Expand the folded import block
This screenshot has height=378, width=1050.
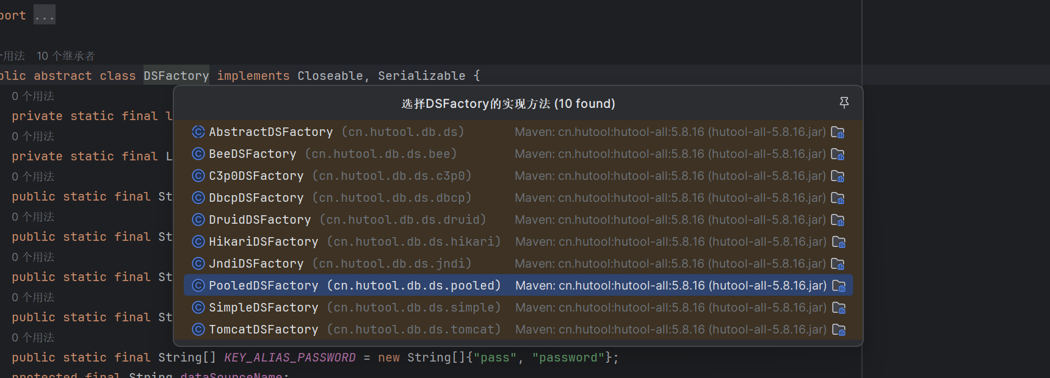coord(45,15)
